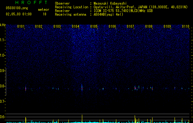This screenshot has height=123, width=193.
Task: Click the Observer field label
Action: 62,3
